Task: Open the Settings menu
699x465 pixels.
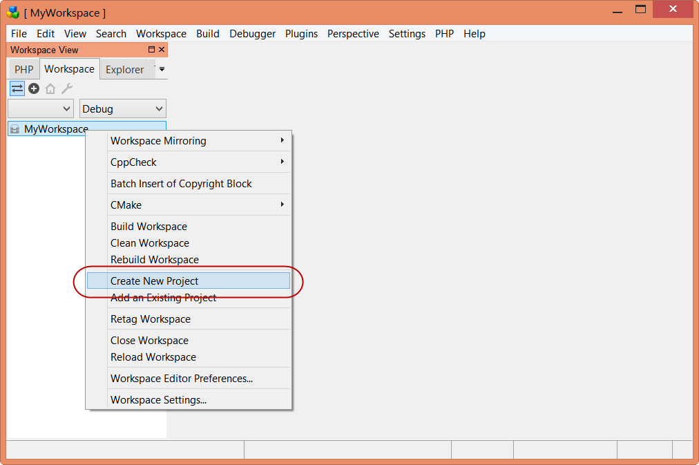Action: tap(407, 34)
